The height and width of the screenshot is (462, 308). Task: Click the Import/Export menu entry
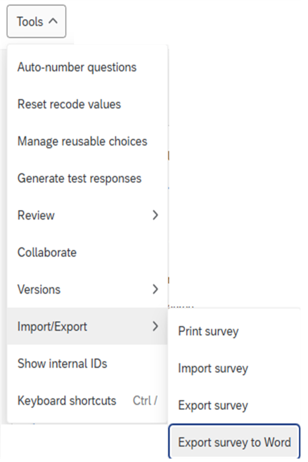[x=52, y=326]
